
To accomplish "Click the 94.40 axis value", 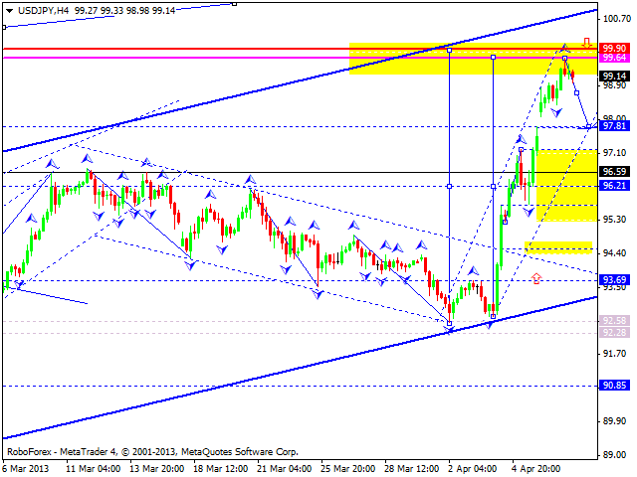I will (x=614, y=253).
